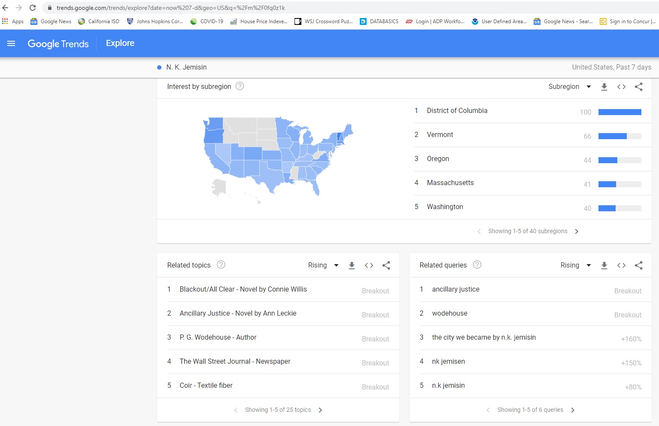This screenshot has width=659, height=426.
Task: Open the Apps grid bookmark
Action: click(x=13, y=21)
